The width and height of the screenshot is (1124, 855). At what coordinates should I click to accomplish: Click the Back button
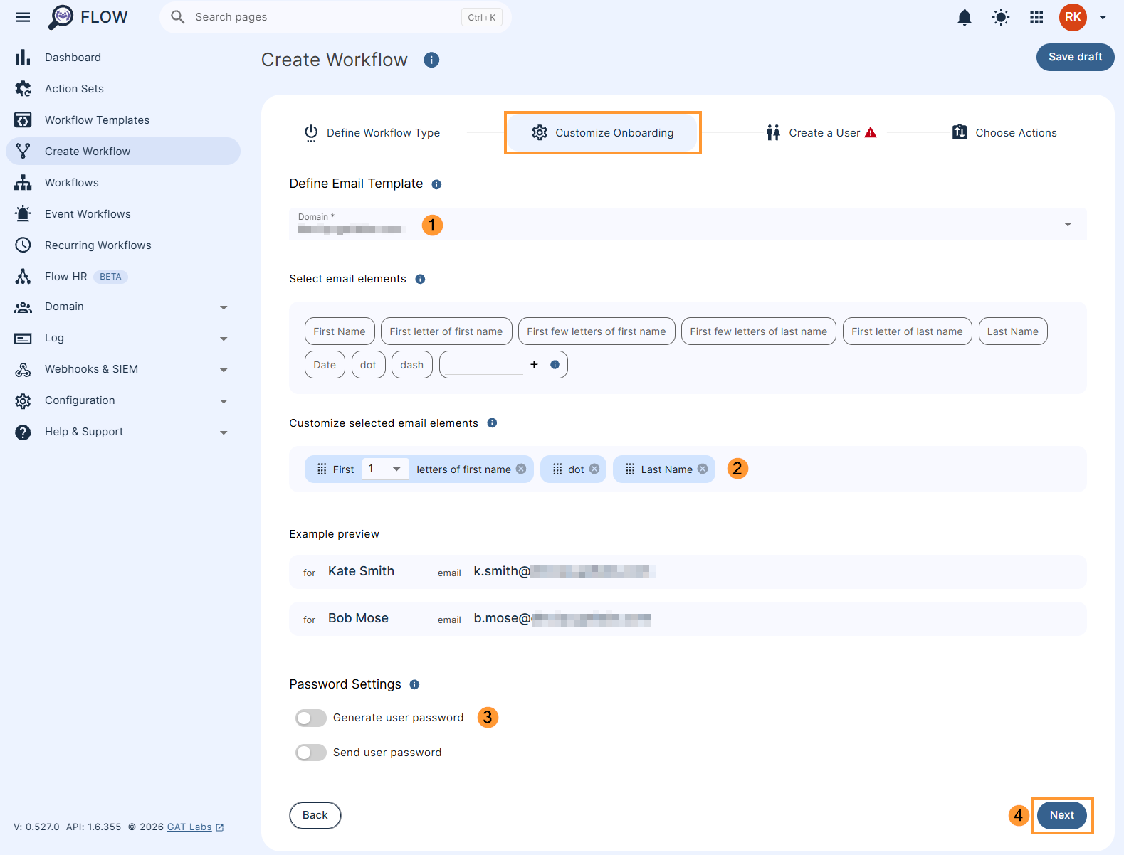[315, 815]
